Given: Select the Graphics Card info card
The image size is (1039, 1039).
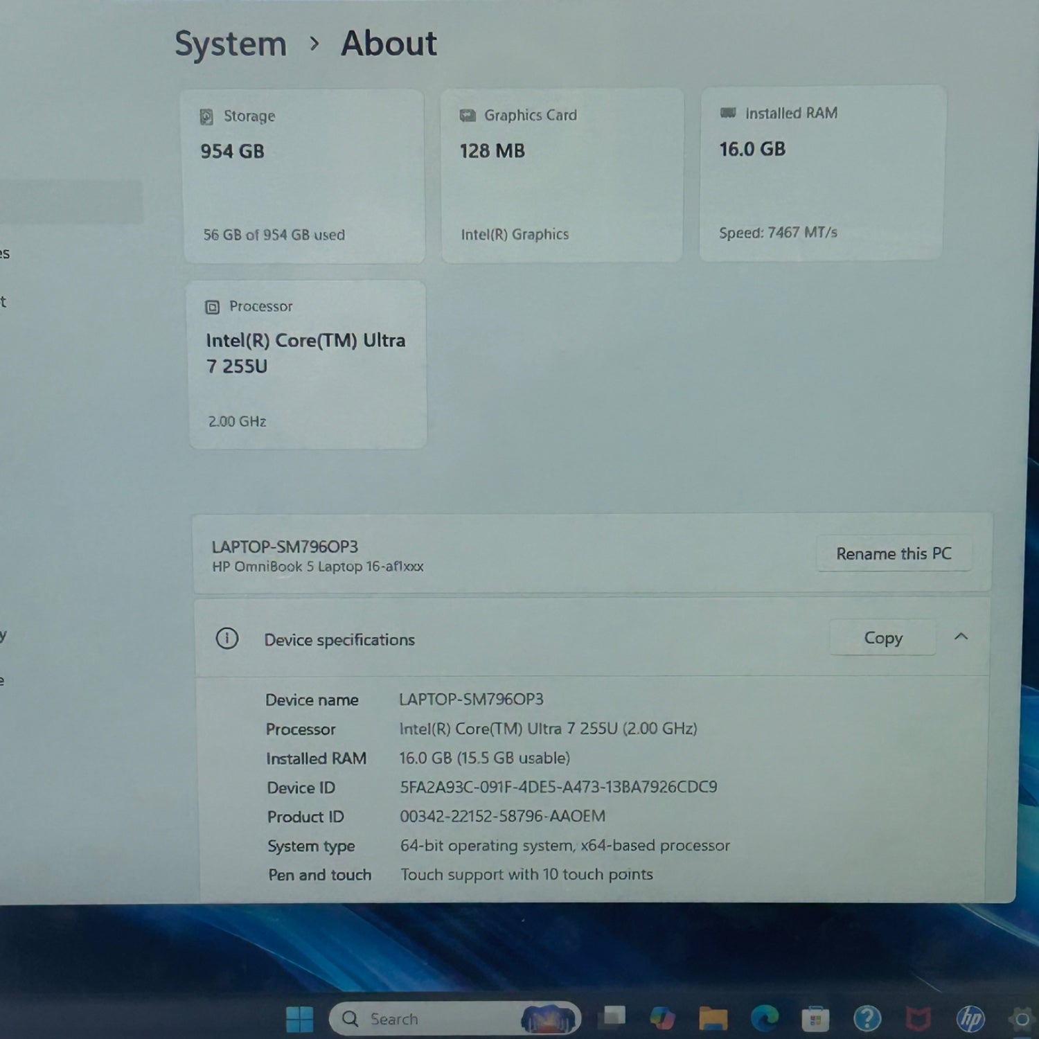Looking at the screenshot, I should click(x=562, y=175).
